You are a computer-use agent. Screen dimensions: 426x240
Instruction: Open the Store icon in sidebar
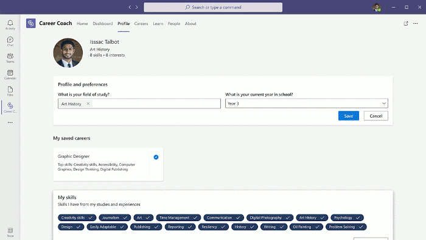click(10, 233)
